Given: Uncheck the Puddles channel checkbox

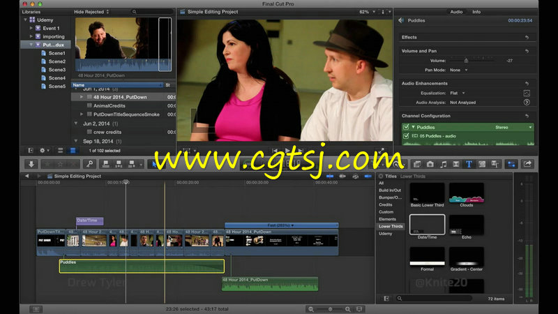Looking at the screenshot, I should tap(406, 127).
